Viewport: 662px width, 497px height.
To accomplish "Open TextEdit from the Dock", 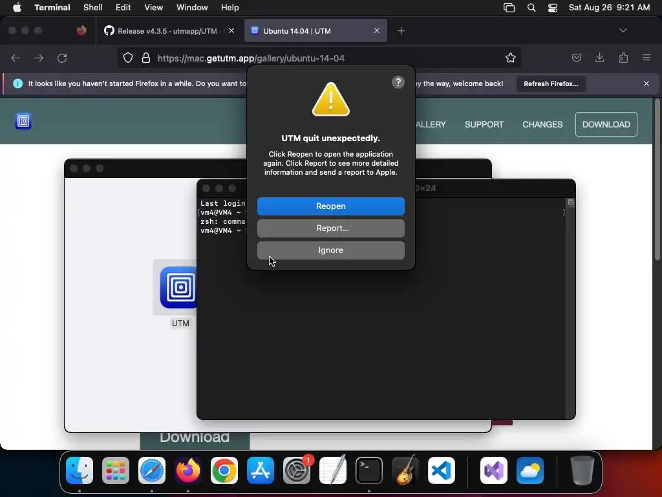I will coord(333,470).
